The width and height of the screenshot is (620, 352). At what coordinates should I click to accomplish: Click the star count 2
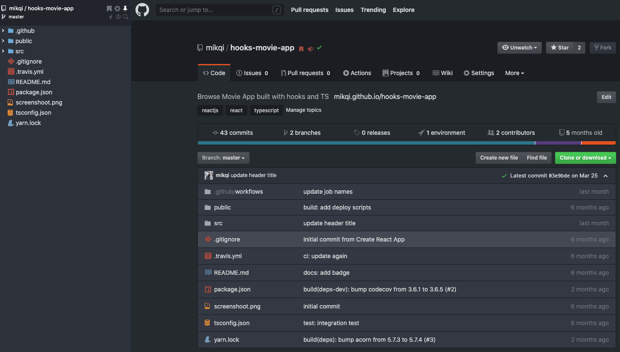click(x=579, y=48)
